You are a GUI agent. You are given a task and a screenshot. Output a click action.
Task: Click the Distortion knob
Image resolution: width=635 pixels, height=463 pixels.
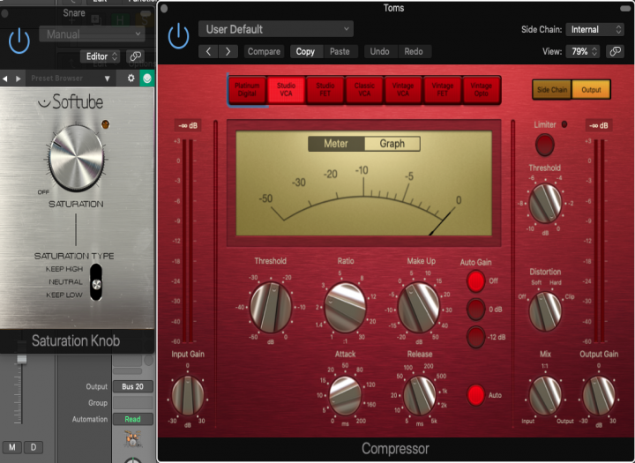[545, 311]
